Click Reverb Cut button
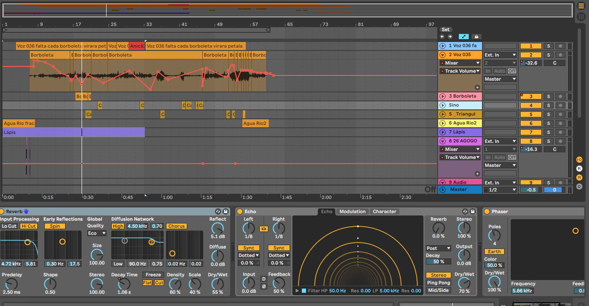This screenshot has width=589, height=306. click(x=159, y=283)
